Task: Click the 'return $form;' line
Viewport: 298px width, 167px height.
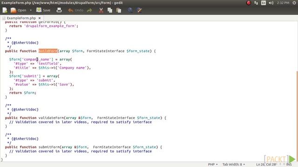Action: 23,93
